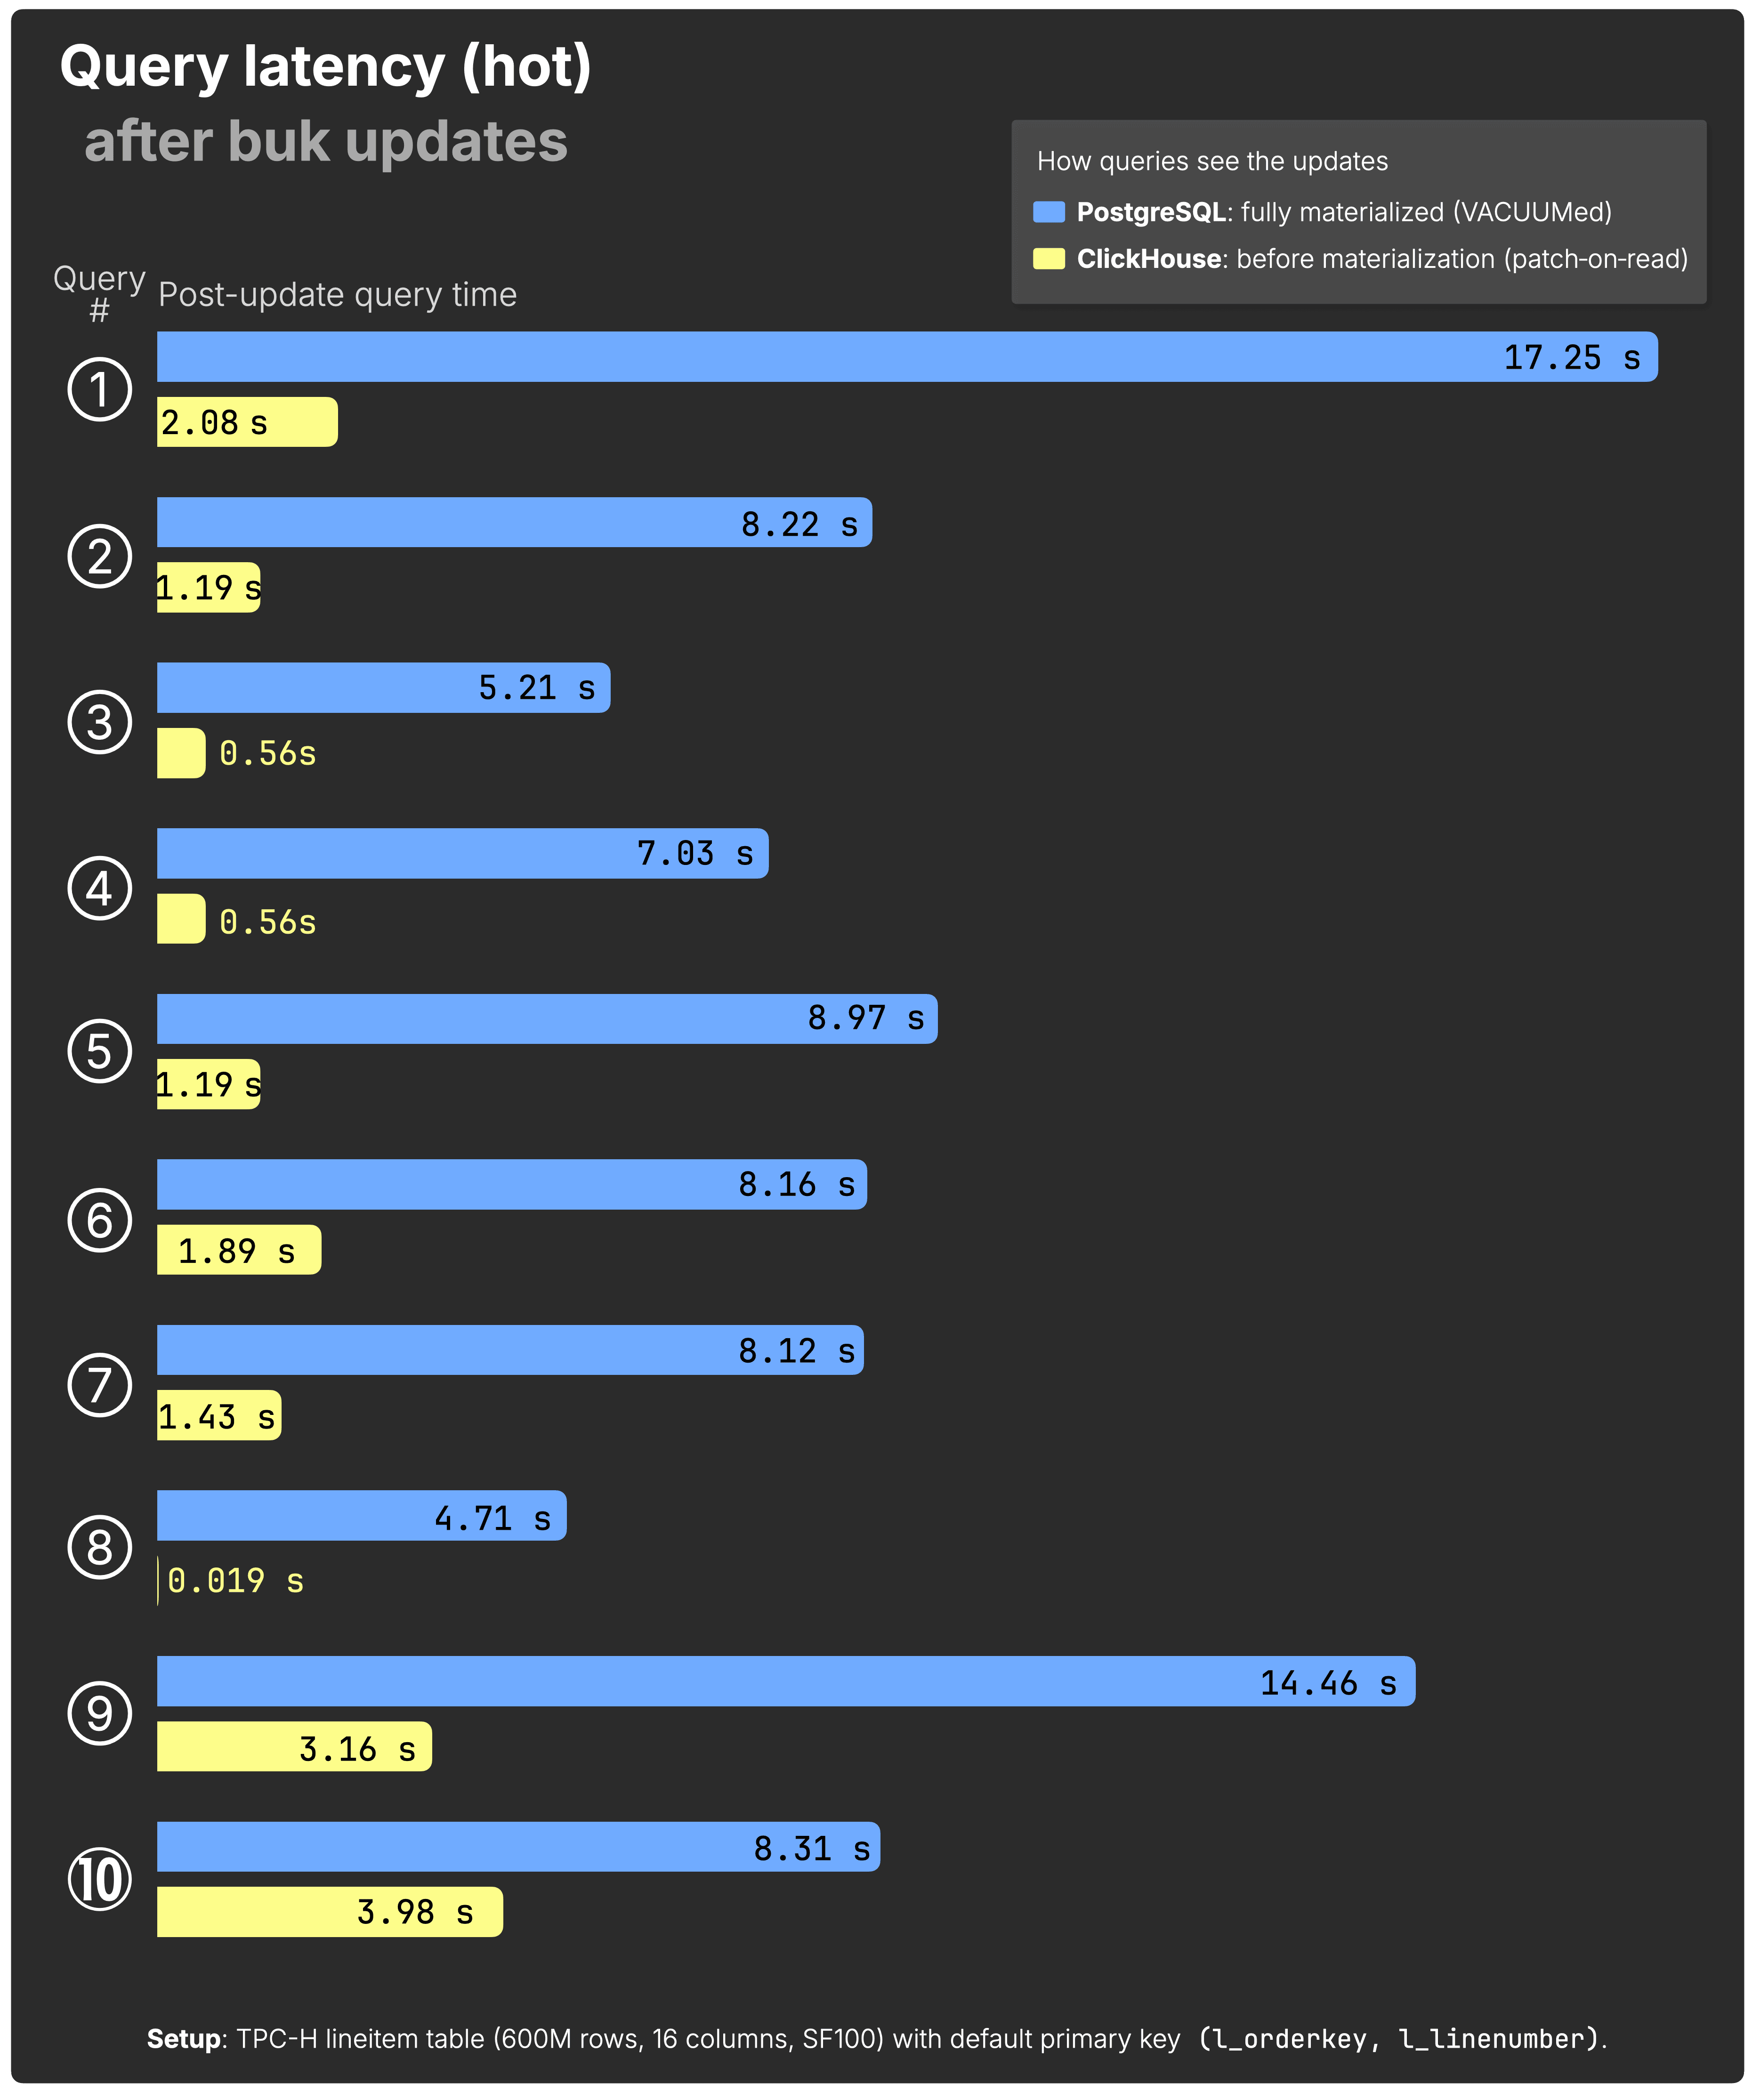Select the circled number 5 query icon
Viewport: 1752px width, 2100px height.
click(x=100, y=1051)
